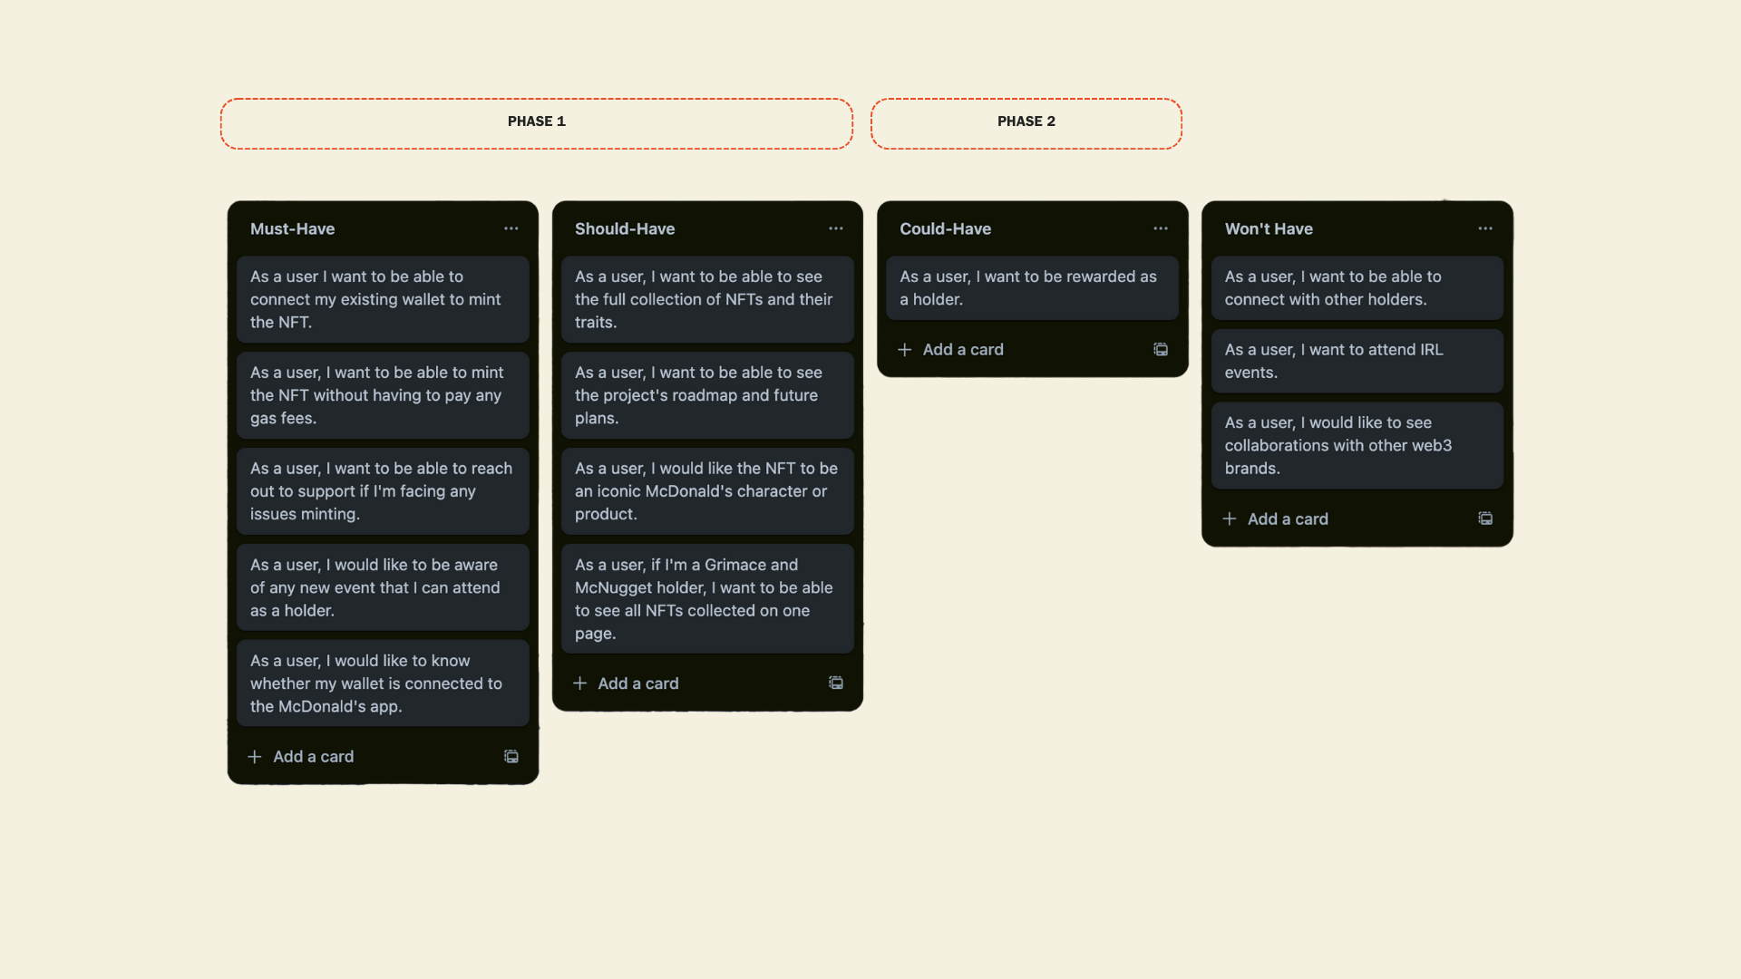The width and height of the screenshot is (1741, 979).
Task: Open the Must-Have list options menu
Action: (x=511, y=228)
